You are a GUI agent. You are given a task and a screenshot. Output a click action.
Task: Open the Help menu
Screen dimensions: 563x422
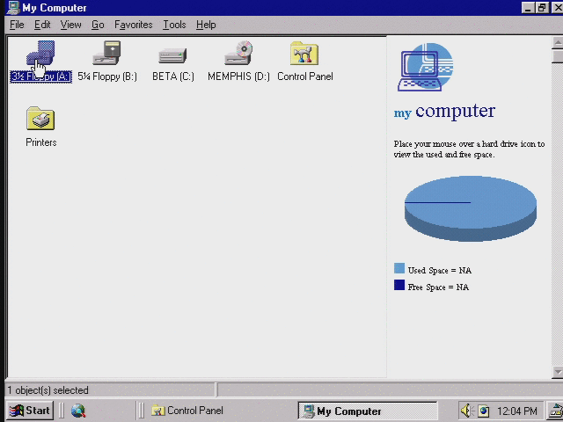pyautogui.click(x=206, y=25)
